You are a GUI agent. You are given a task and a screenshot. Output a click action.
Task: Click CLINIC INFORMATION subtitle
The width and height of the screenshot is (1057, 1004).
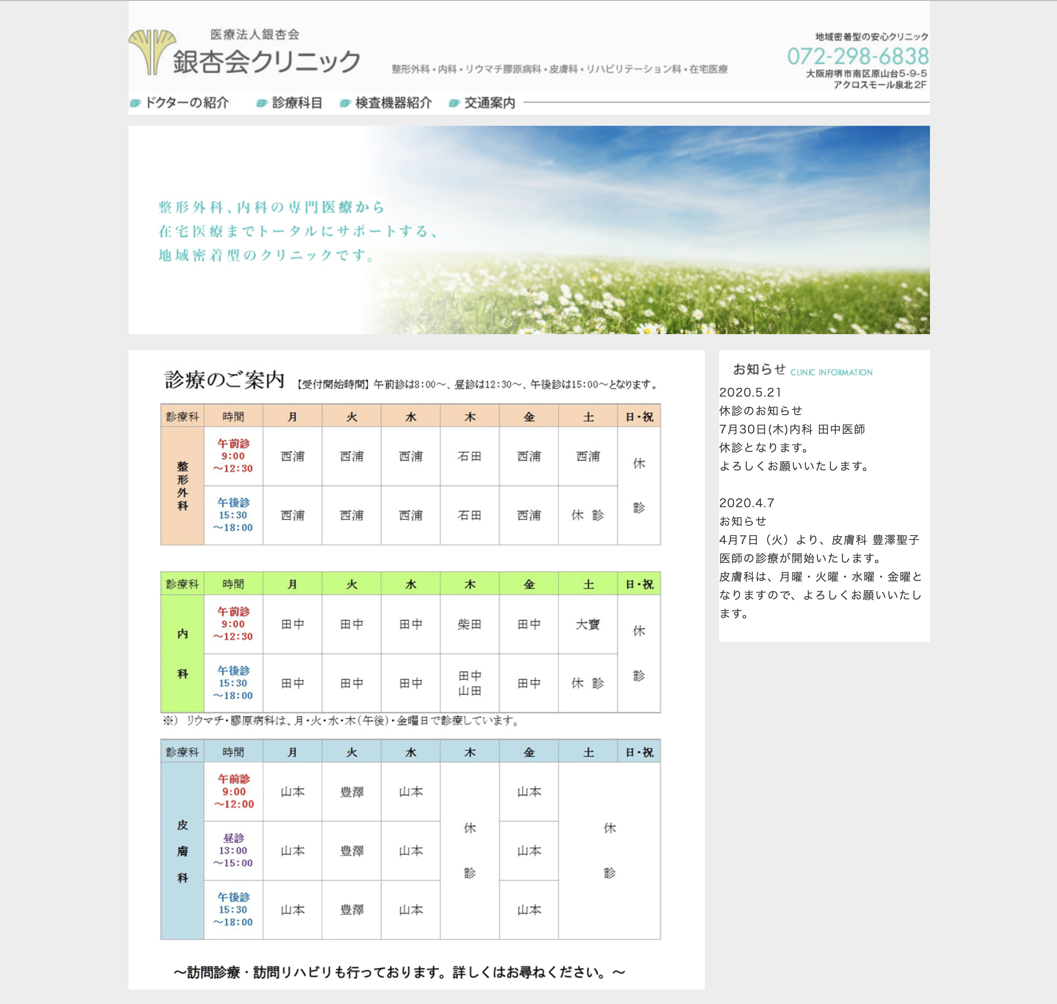[831, 373]
